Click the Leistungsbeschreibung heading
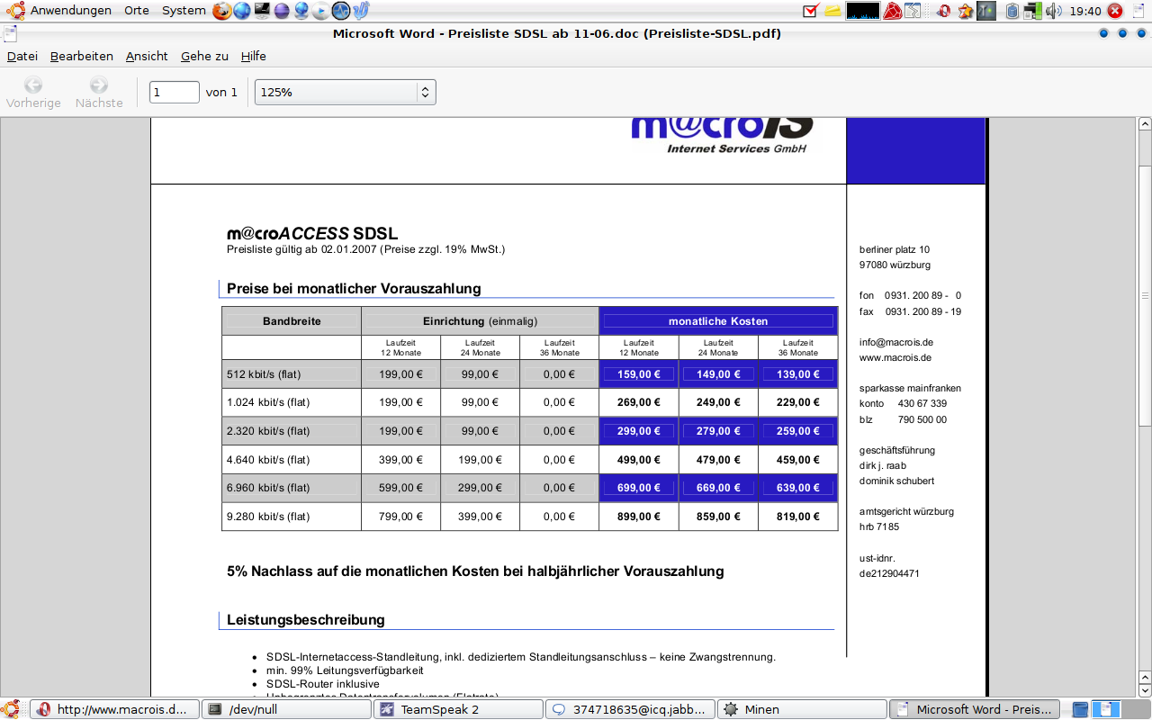This screenshot has height=720, width=1152. coord(306,620)
